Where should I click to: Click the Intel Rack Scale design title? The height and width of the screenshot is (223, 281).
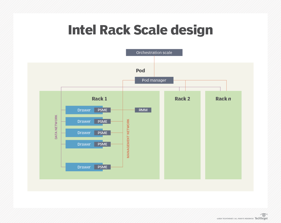pyautogui.click(x=140, y=30)
